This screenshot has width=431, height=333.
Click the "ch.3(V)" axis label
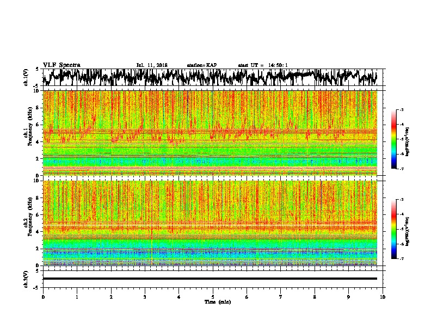tap(26, 279)
